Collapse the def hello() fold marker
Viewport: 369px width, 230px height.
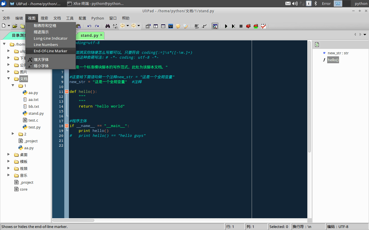coord(67,92)
